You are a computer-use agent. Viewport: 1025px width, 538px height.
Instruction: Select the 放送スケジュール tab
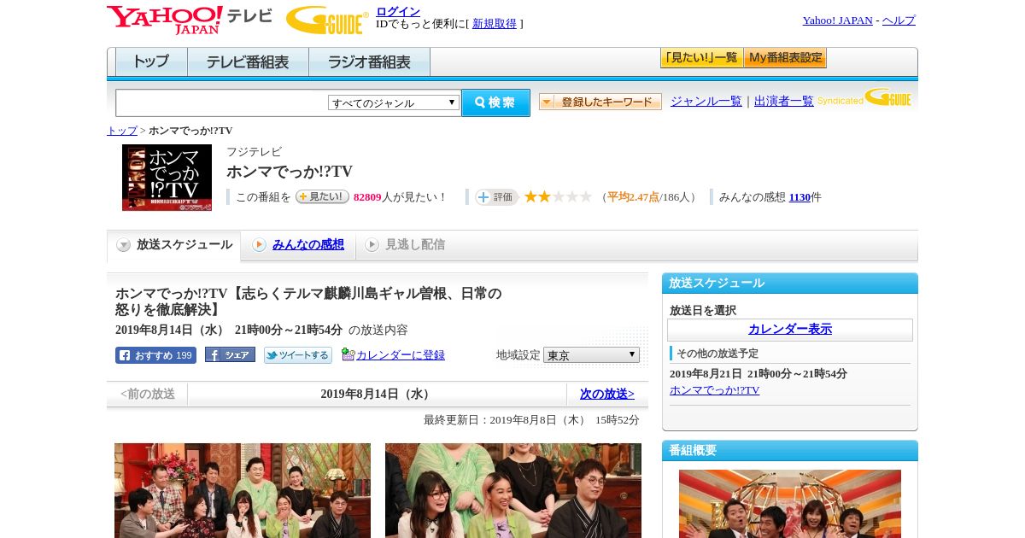point(173,245)
